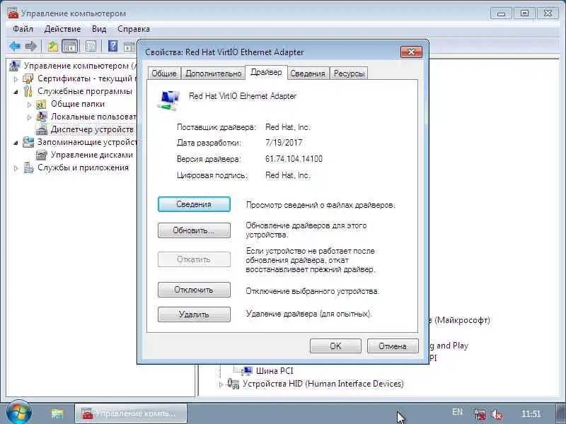The height and width of the screenshot is (424, 566).
Task: Open the Explorer taskbar icon
Action: [57, 413]
